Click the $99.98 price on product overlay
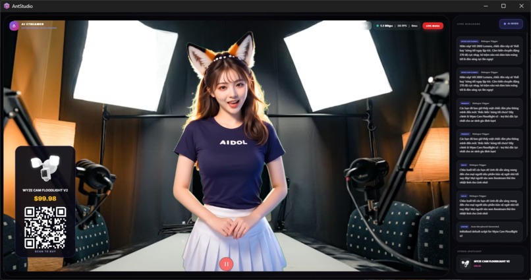The height and width of the screenshot is (280, 531). pyautogui.click(x=45, y=198)
